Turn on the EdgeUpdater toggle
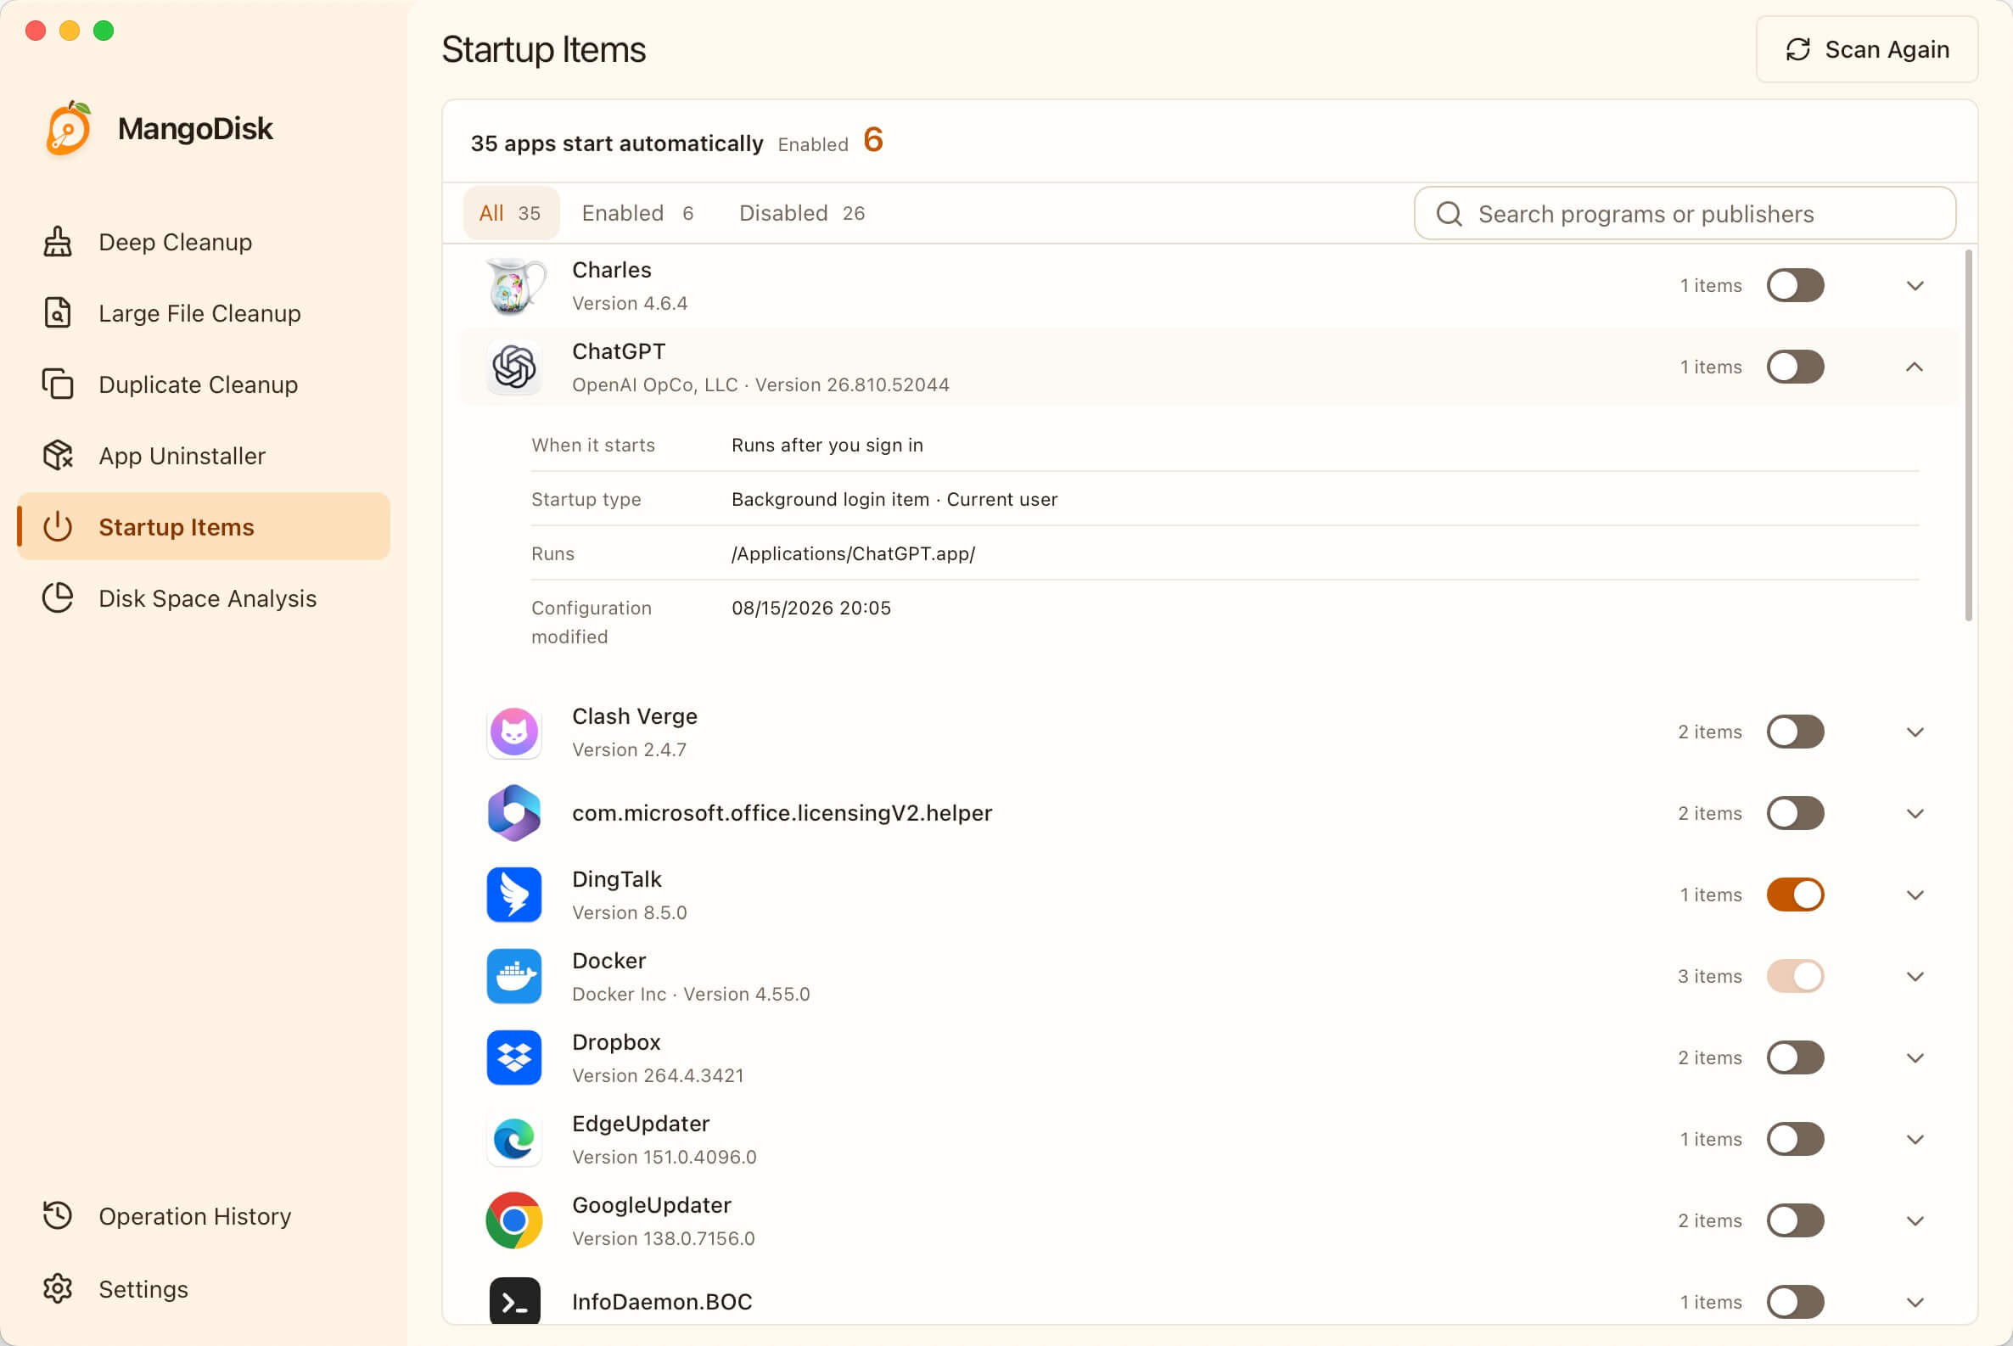 (x=1795, y=1139)
